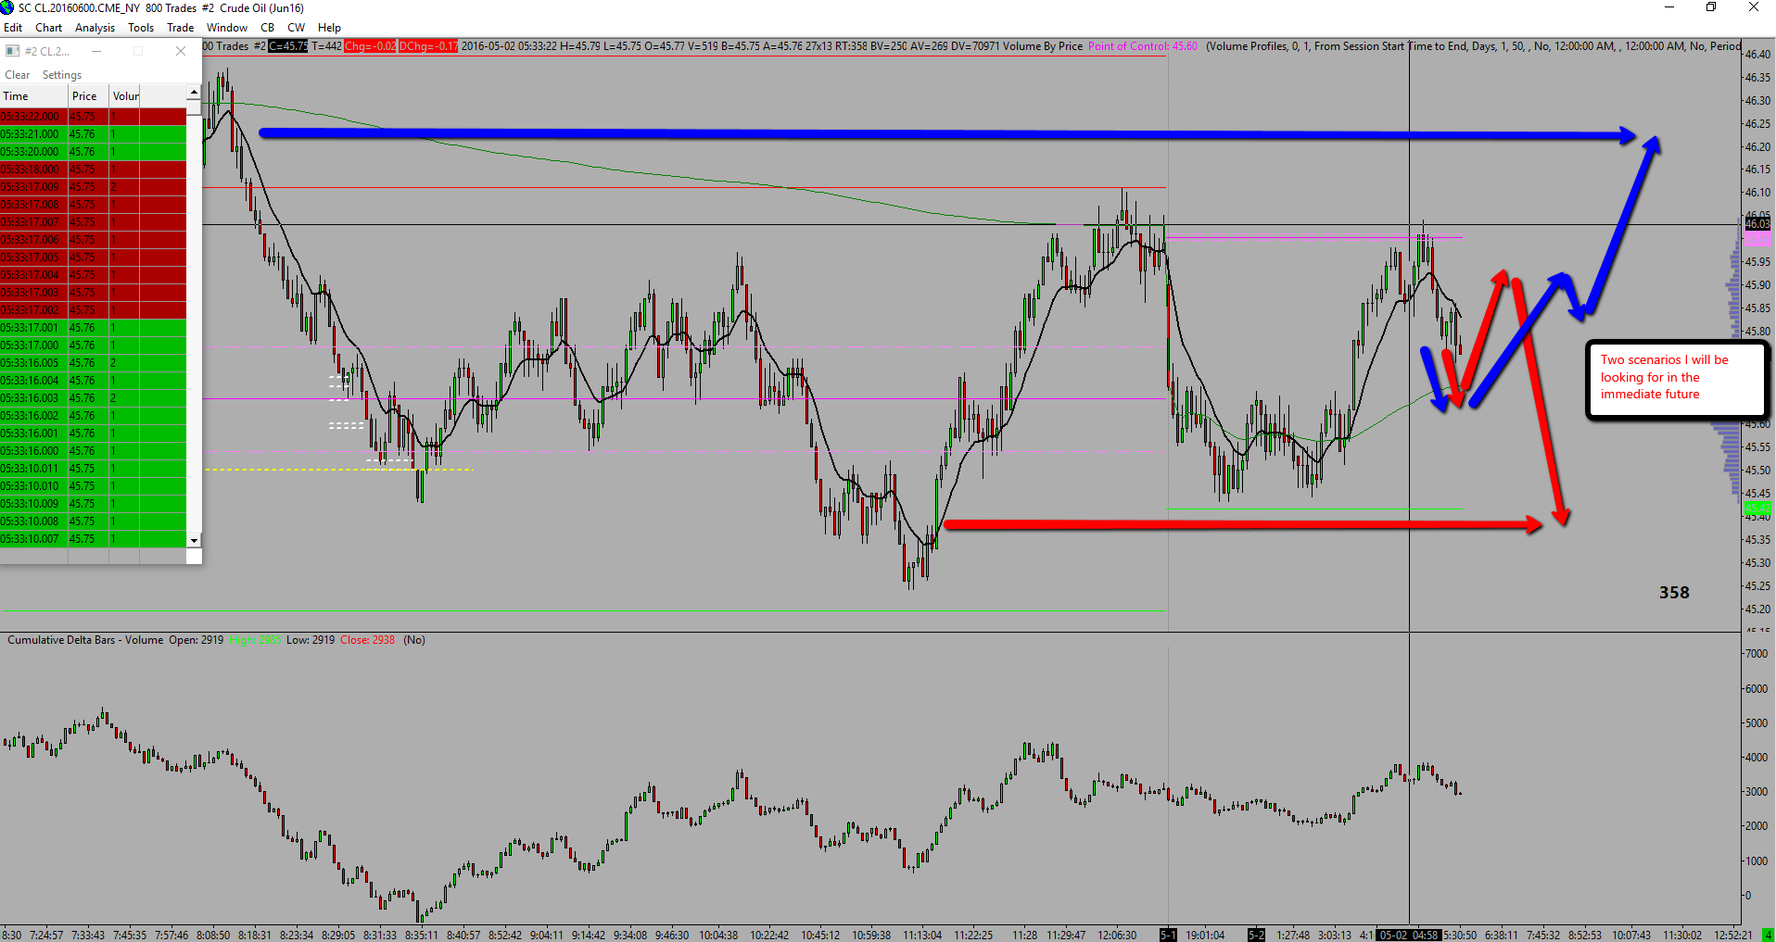Click the Point of Control 45.60 label
Image resolution: width=1776 pixels, height=942 pixels.
[1143, 46]
